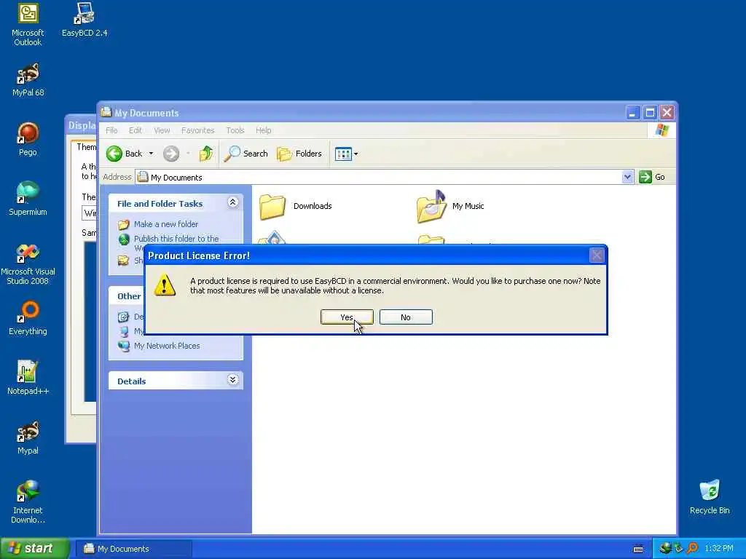Click the Windows flag logo in My Documents

tap(661, 130)
